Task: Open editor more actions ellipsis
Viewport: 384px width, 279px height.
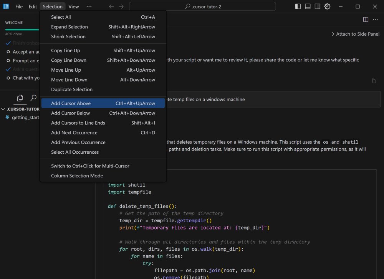Action: click(x=376, y=20)
